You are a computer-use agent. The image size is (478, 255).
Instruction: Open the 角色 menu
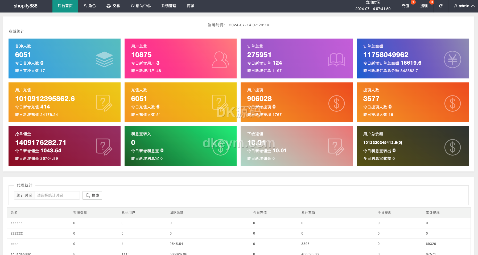89,6
